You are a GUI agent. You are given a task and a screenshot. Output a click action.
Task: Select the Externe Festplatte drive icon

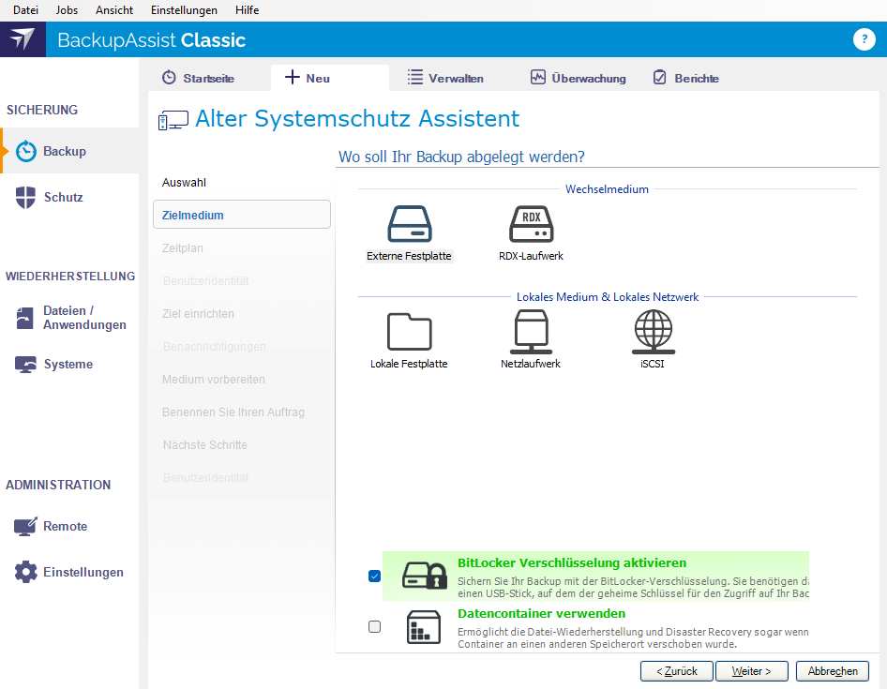coord(410,225)
